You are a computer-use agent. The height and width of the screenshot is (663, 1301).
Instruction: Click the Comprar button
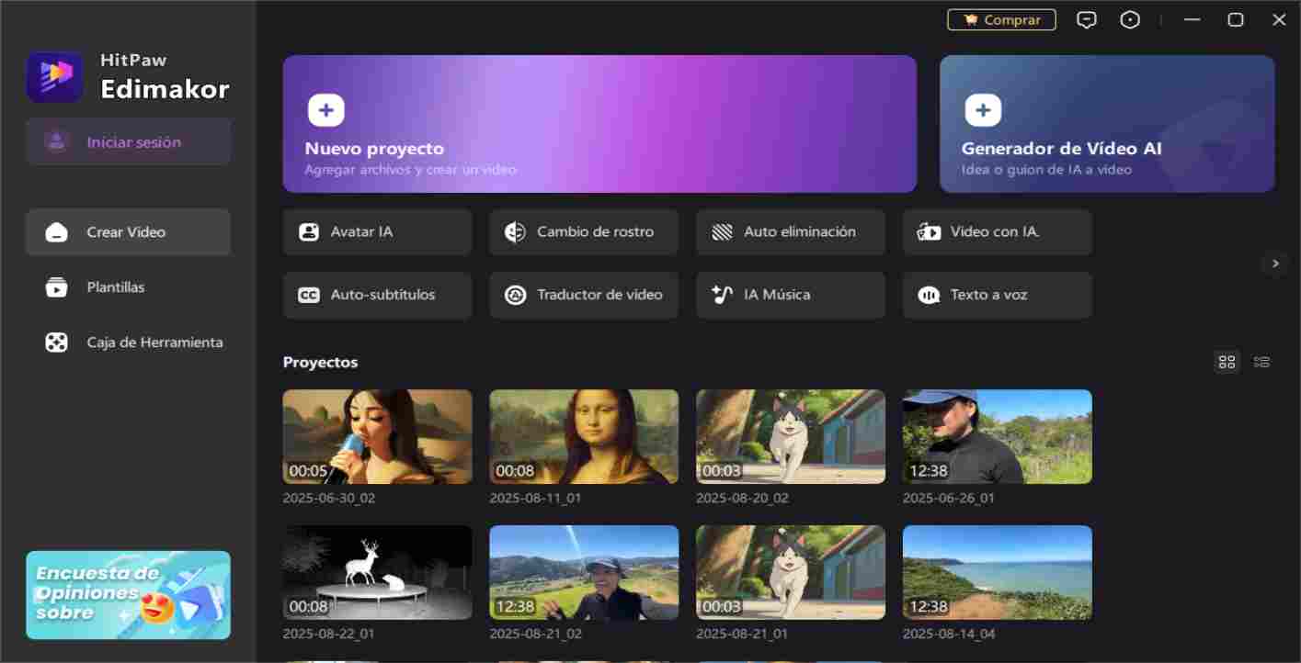1001,20
